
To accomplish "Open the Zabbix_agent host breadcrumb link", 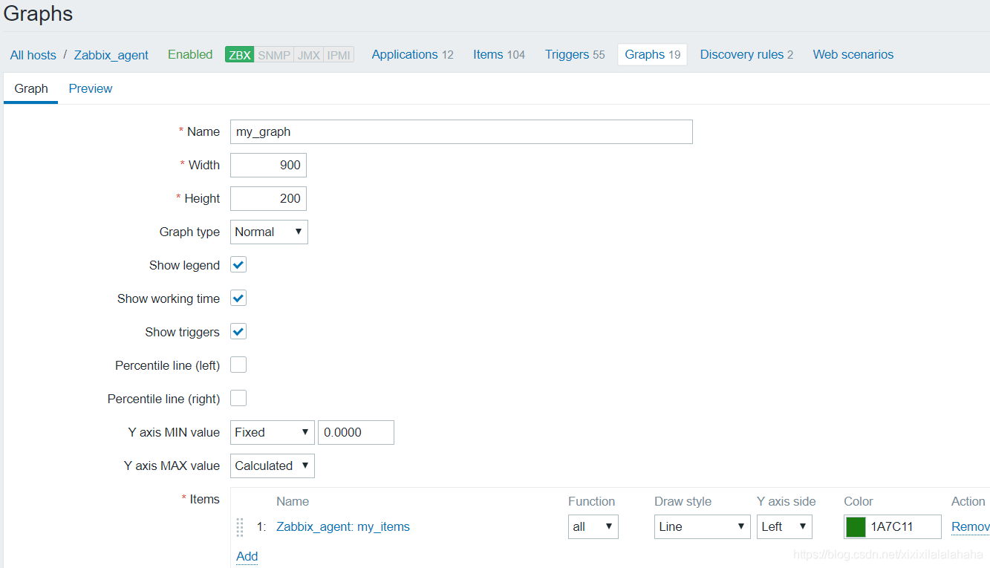I will [x=111, y=55].
